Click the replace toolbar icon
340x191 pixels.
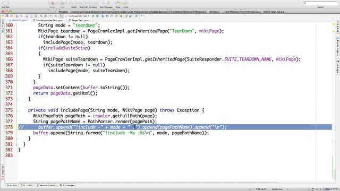(x=46, y=16)
